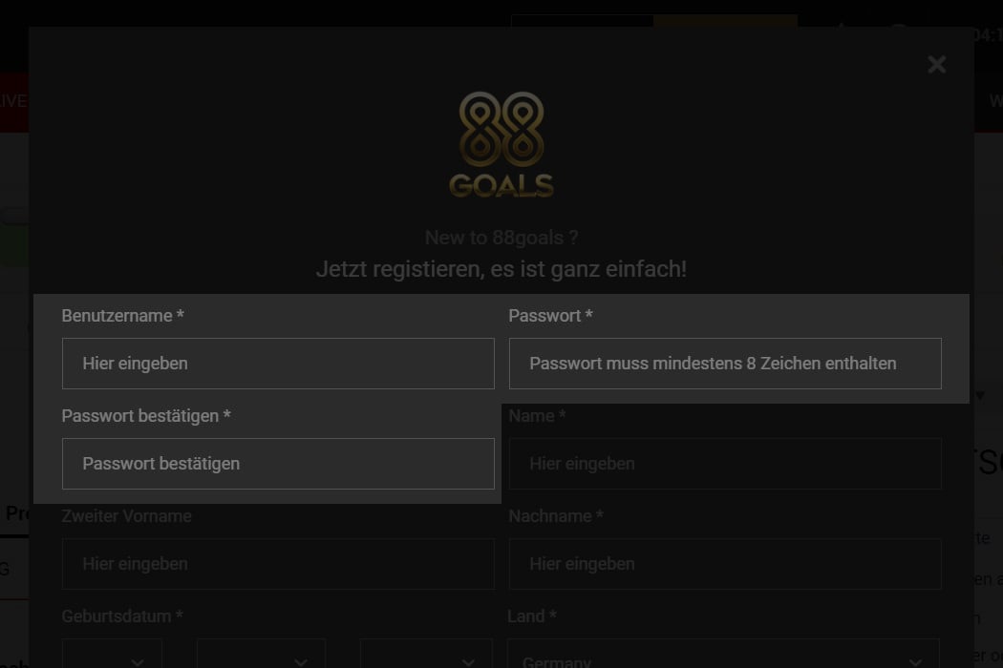Click the Nachname input field
Image resolution: width=1003 pixels, height=668 pixels.
725,564
